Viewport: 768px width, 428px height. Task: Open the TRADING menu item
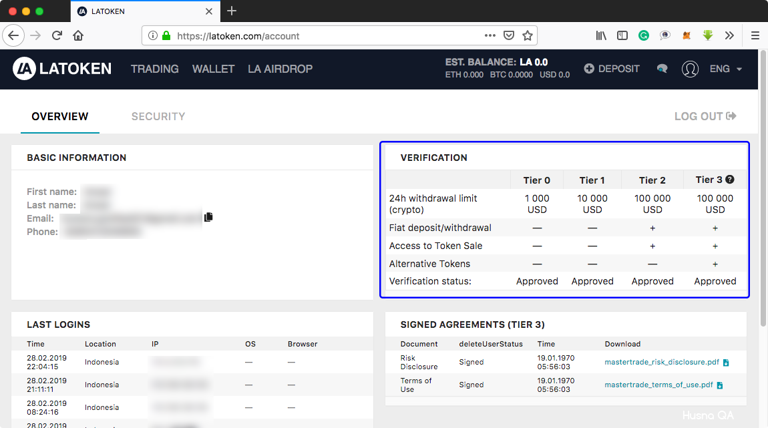155,69
